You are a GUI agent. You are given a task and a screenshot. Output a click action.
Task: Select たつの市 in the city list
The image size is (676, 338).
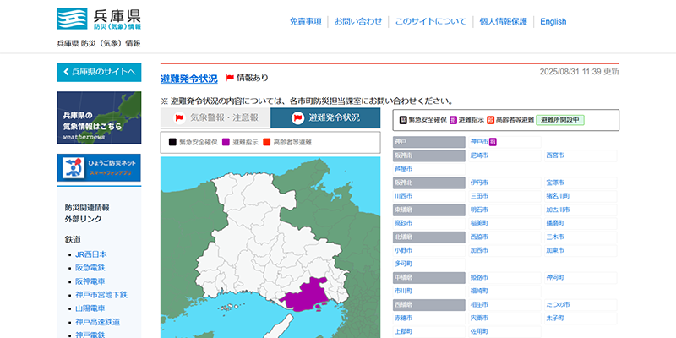(558, 305)
